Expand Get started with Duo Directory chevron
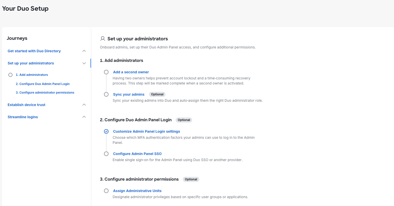394x206 pixels. point(84,51)
